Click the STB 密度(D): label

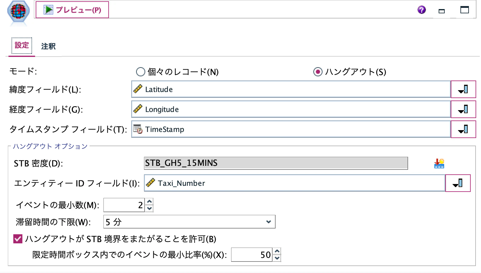coord(38,163)
